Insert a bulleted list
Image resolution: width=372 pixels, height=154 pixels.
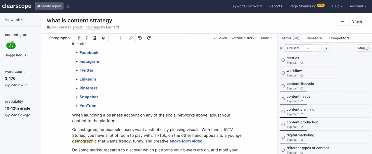tap(113, 38)
